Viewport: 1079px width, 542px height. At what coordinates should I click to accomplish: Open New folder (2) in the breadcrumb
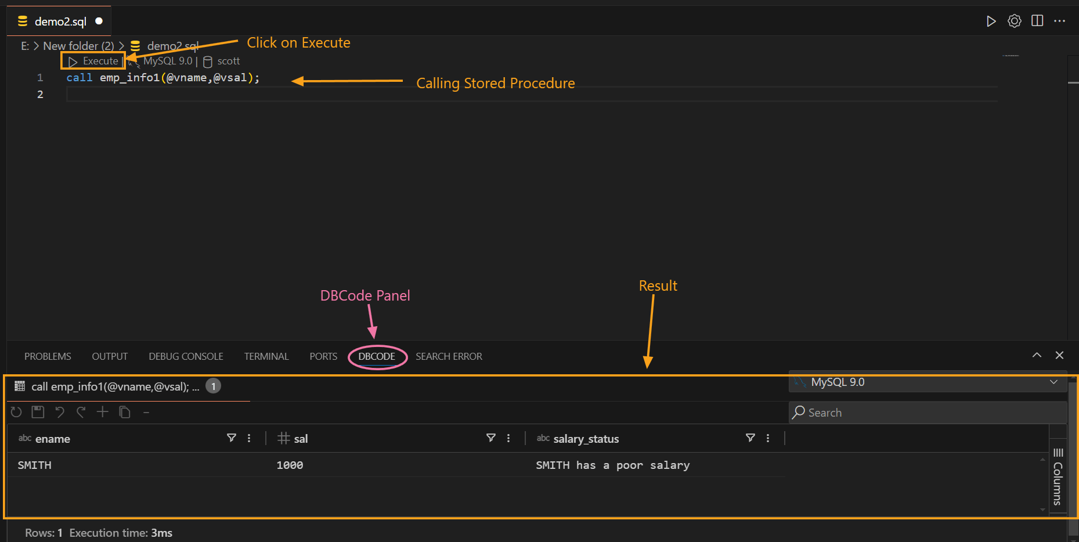click(x=78, y=45)
